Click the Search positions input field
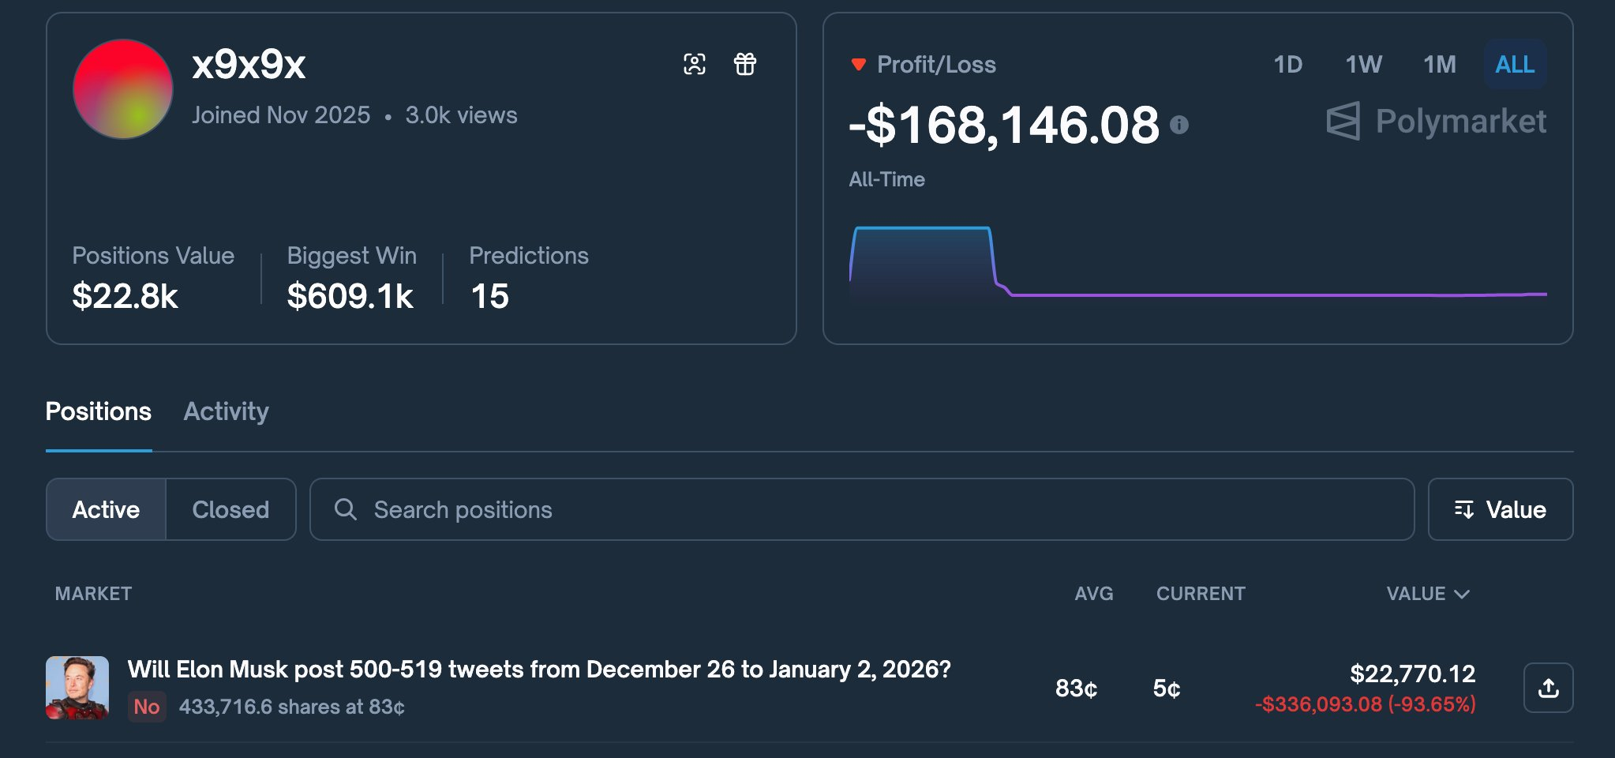The width and height of the screenshot is (1615, 758). click(868, 509)
